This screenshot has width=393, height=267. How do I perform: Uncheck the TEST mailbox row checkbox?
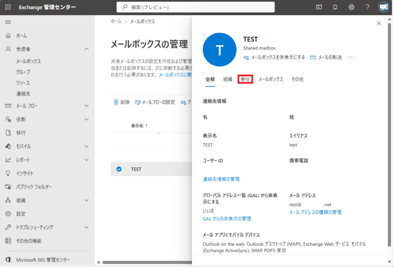click(119, 169)
